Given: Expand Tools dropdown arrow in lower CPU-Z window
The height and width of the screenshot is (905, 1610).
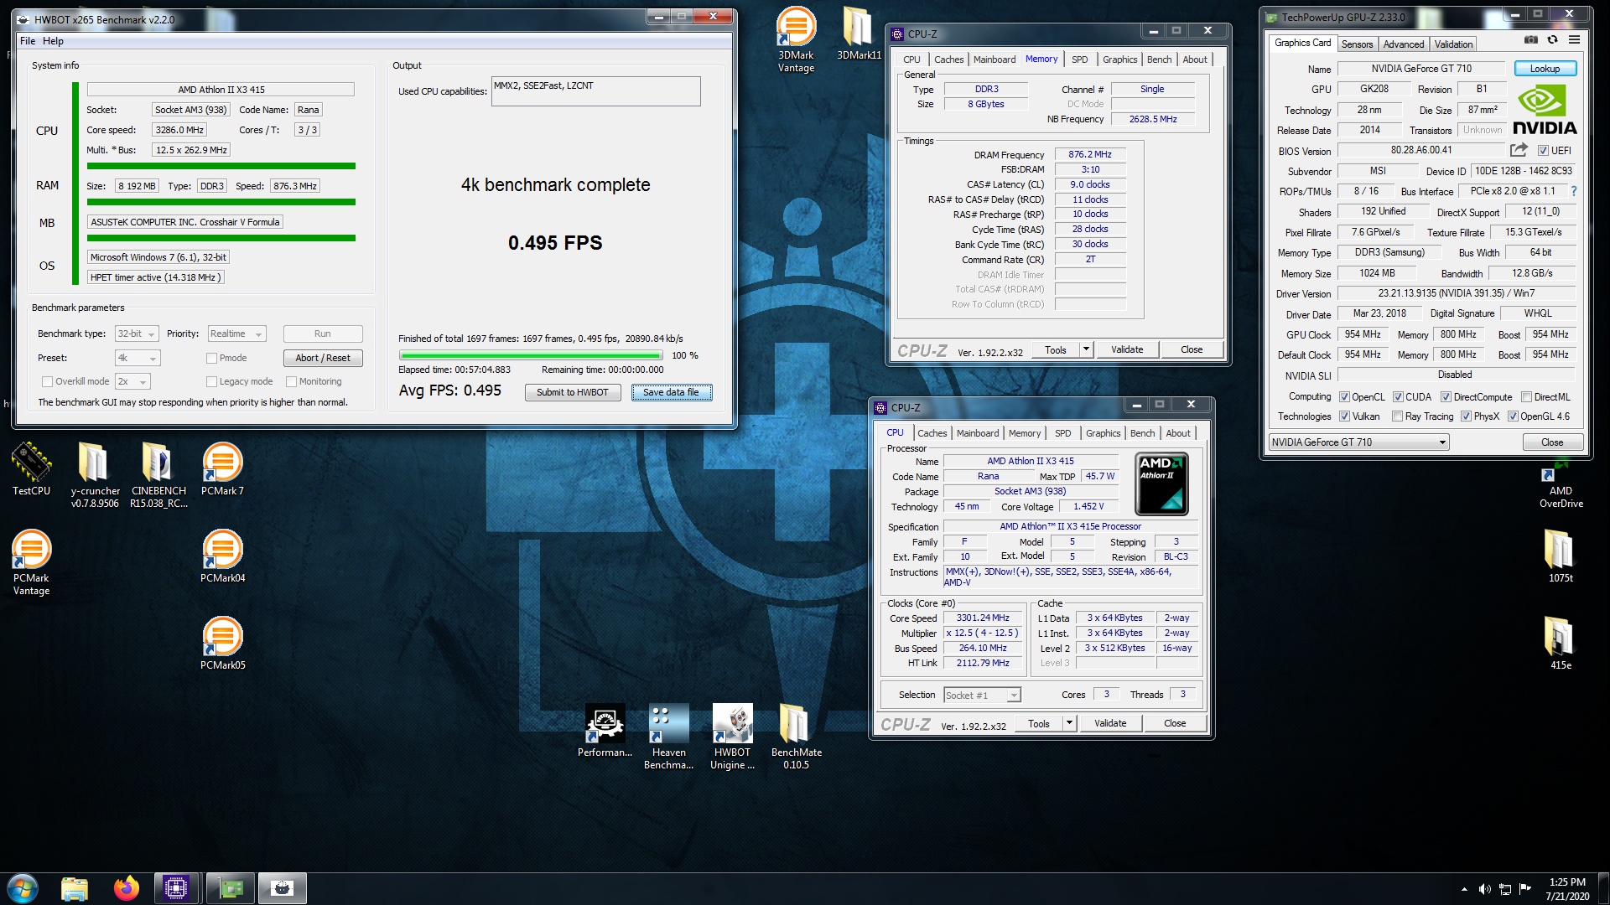Looking at the screenshot, I should [1069, 723].
